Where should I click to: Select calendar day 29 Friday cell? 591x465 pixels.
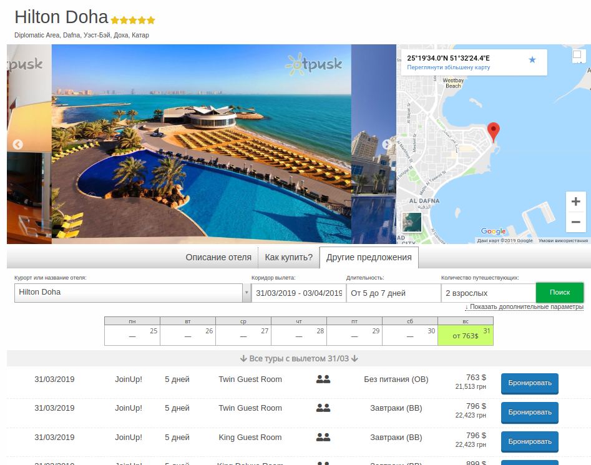pos(354,335)
